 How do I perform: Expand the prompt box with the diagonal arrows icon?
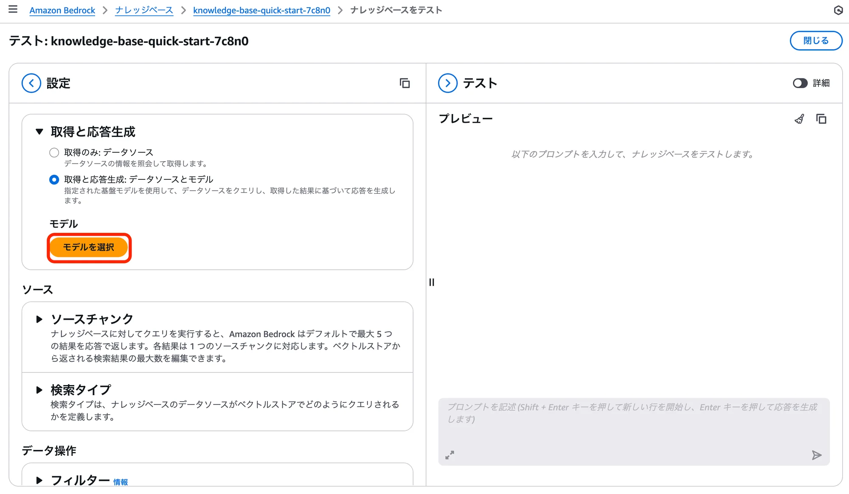(450, 455)
